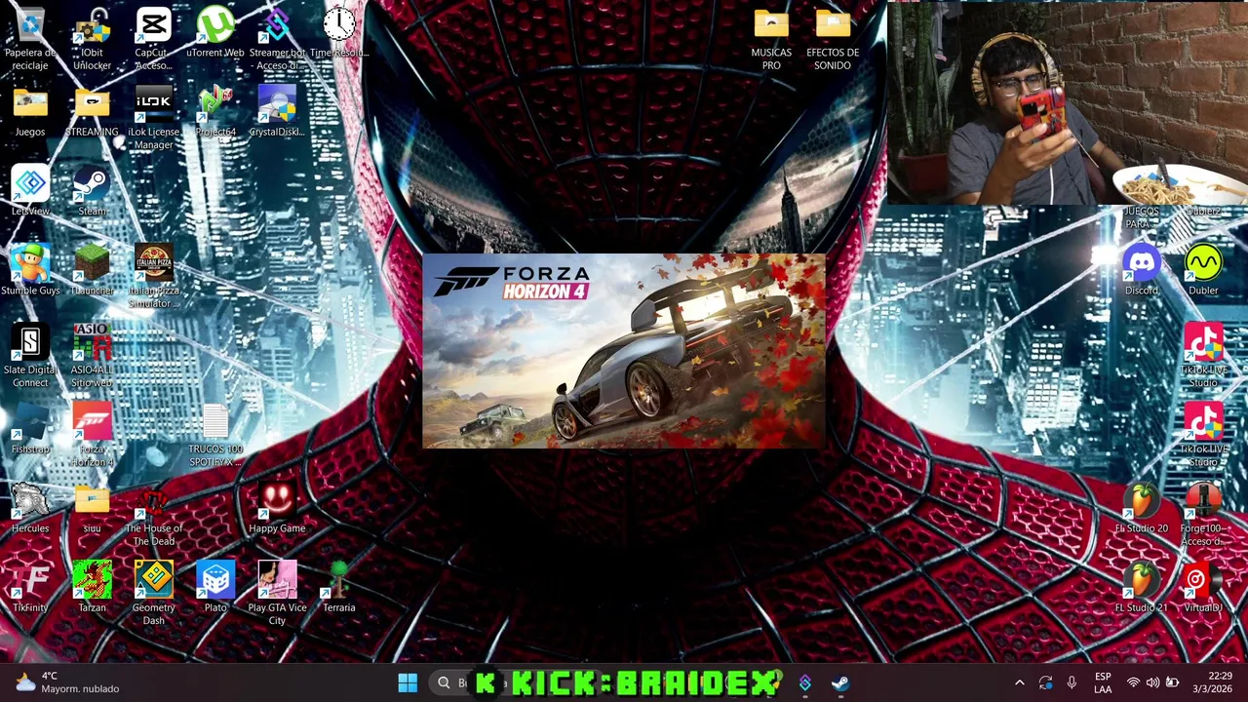1248x702 pixels.
Task: Launch the Terraria tree icon
Action: click(339, 587)
